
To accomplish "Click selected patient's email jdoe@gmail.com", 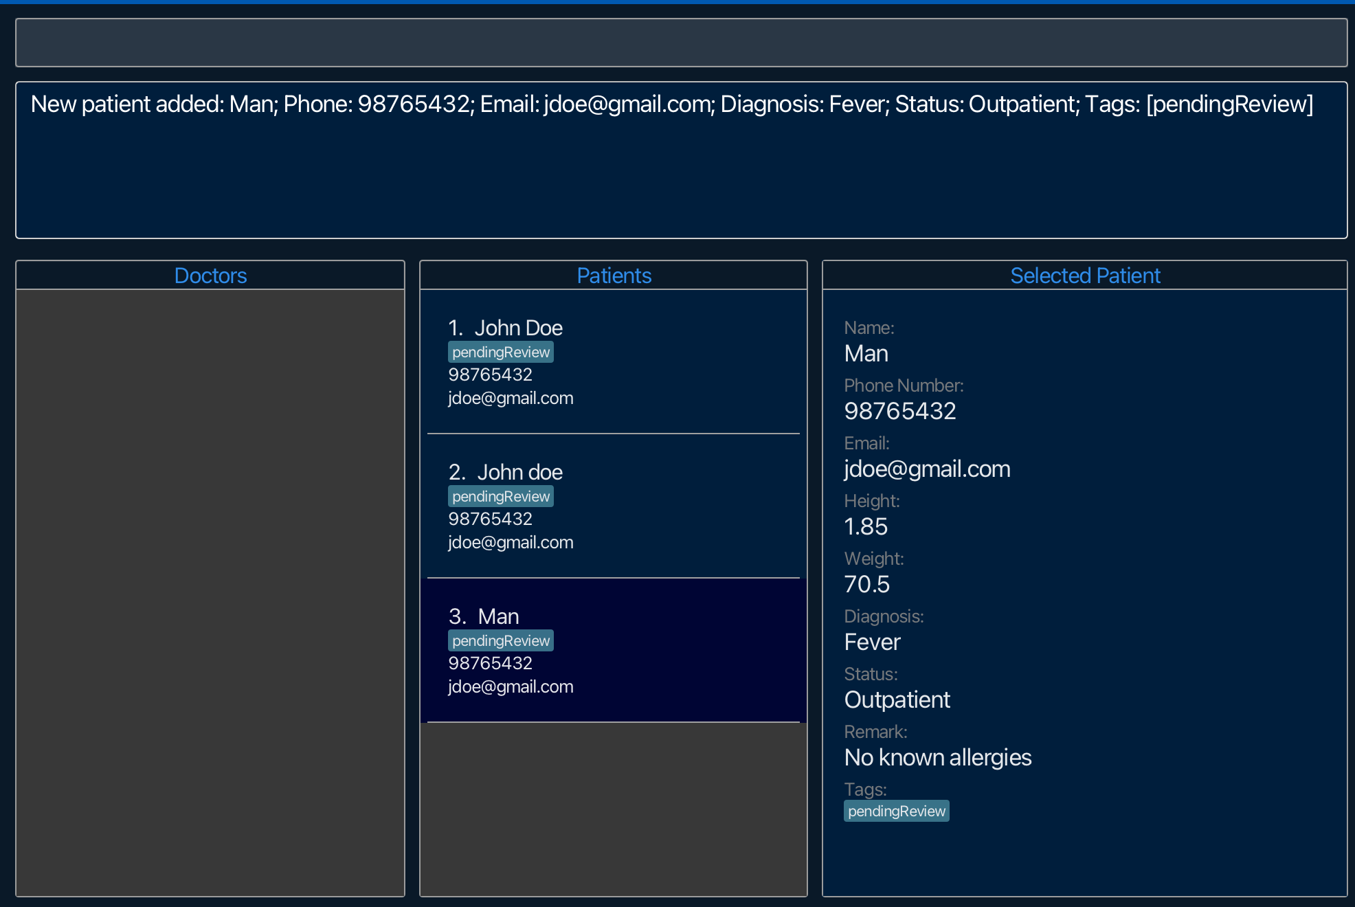I will pyautogui.click(x=927, y=469).
